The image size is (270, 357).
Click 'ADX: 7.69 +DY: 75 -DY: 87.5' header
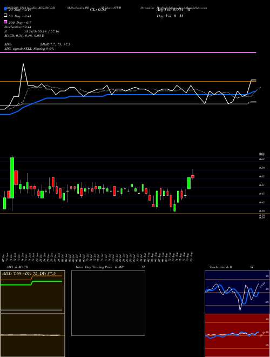pyautogui.click(x=29, y=273)
